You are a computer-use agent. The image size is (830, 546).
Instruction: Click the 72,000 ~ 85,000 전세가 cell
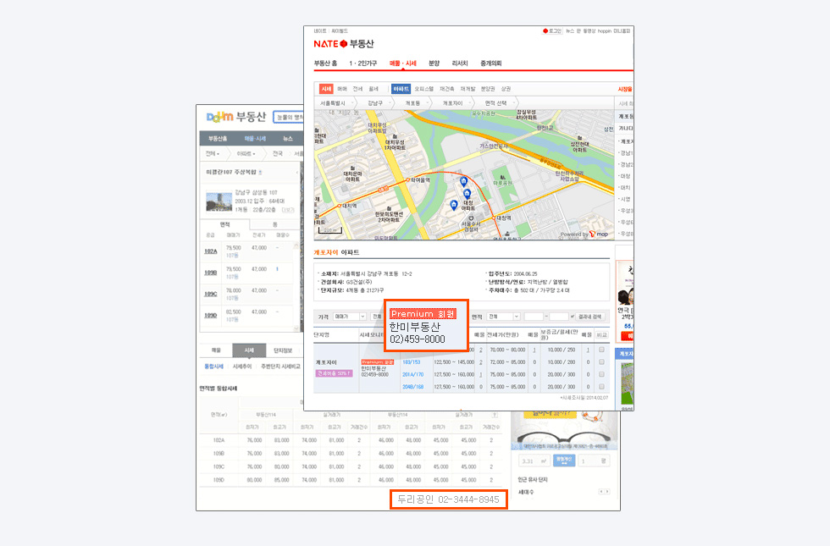507,362
